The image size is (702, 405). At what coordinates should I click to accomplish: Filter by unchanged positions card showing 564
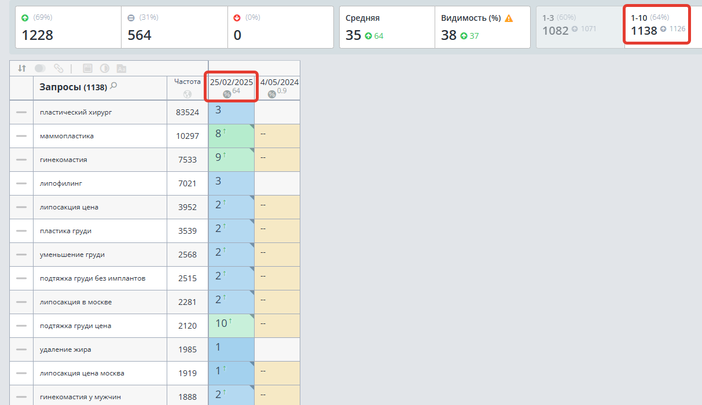click(x=174, y=27)
